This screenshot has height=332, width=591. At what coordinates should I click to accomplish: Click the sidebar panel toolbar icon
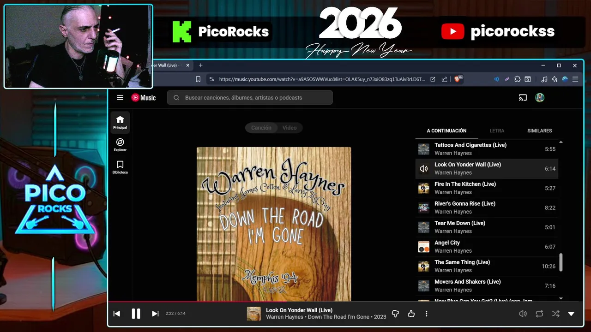coord(528,79)
